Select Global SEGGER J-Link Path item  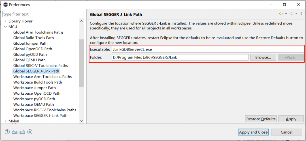pos(36,71)
